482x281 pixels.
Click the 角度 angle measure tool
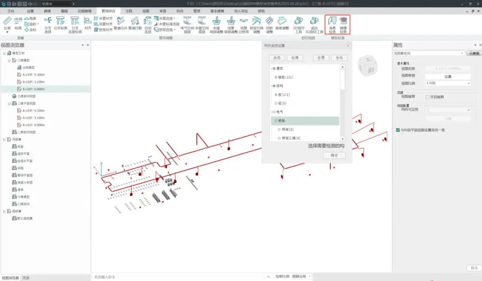pyautogui.click(x=30, y=18)
